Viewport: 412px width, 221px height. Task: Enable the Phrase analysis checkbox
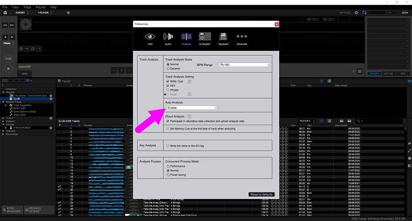point(168,90)
